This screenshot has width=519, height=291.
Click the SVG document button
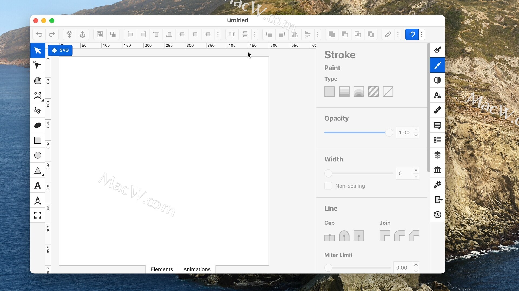tap(60, 50)
